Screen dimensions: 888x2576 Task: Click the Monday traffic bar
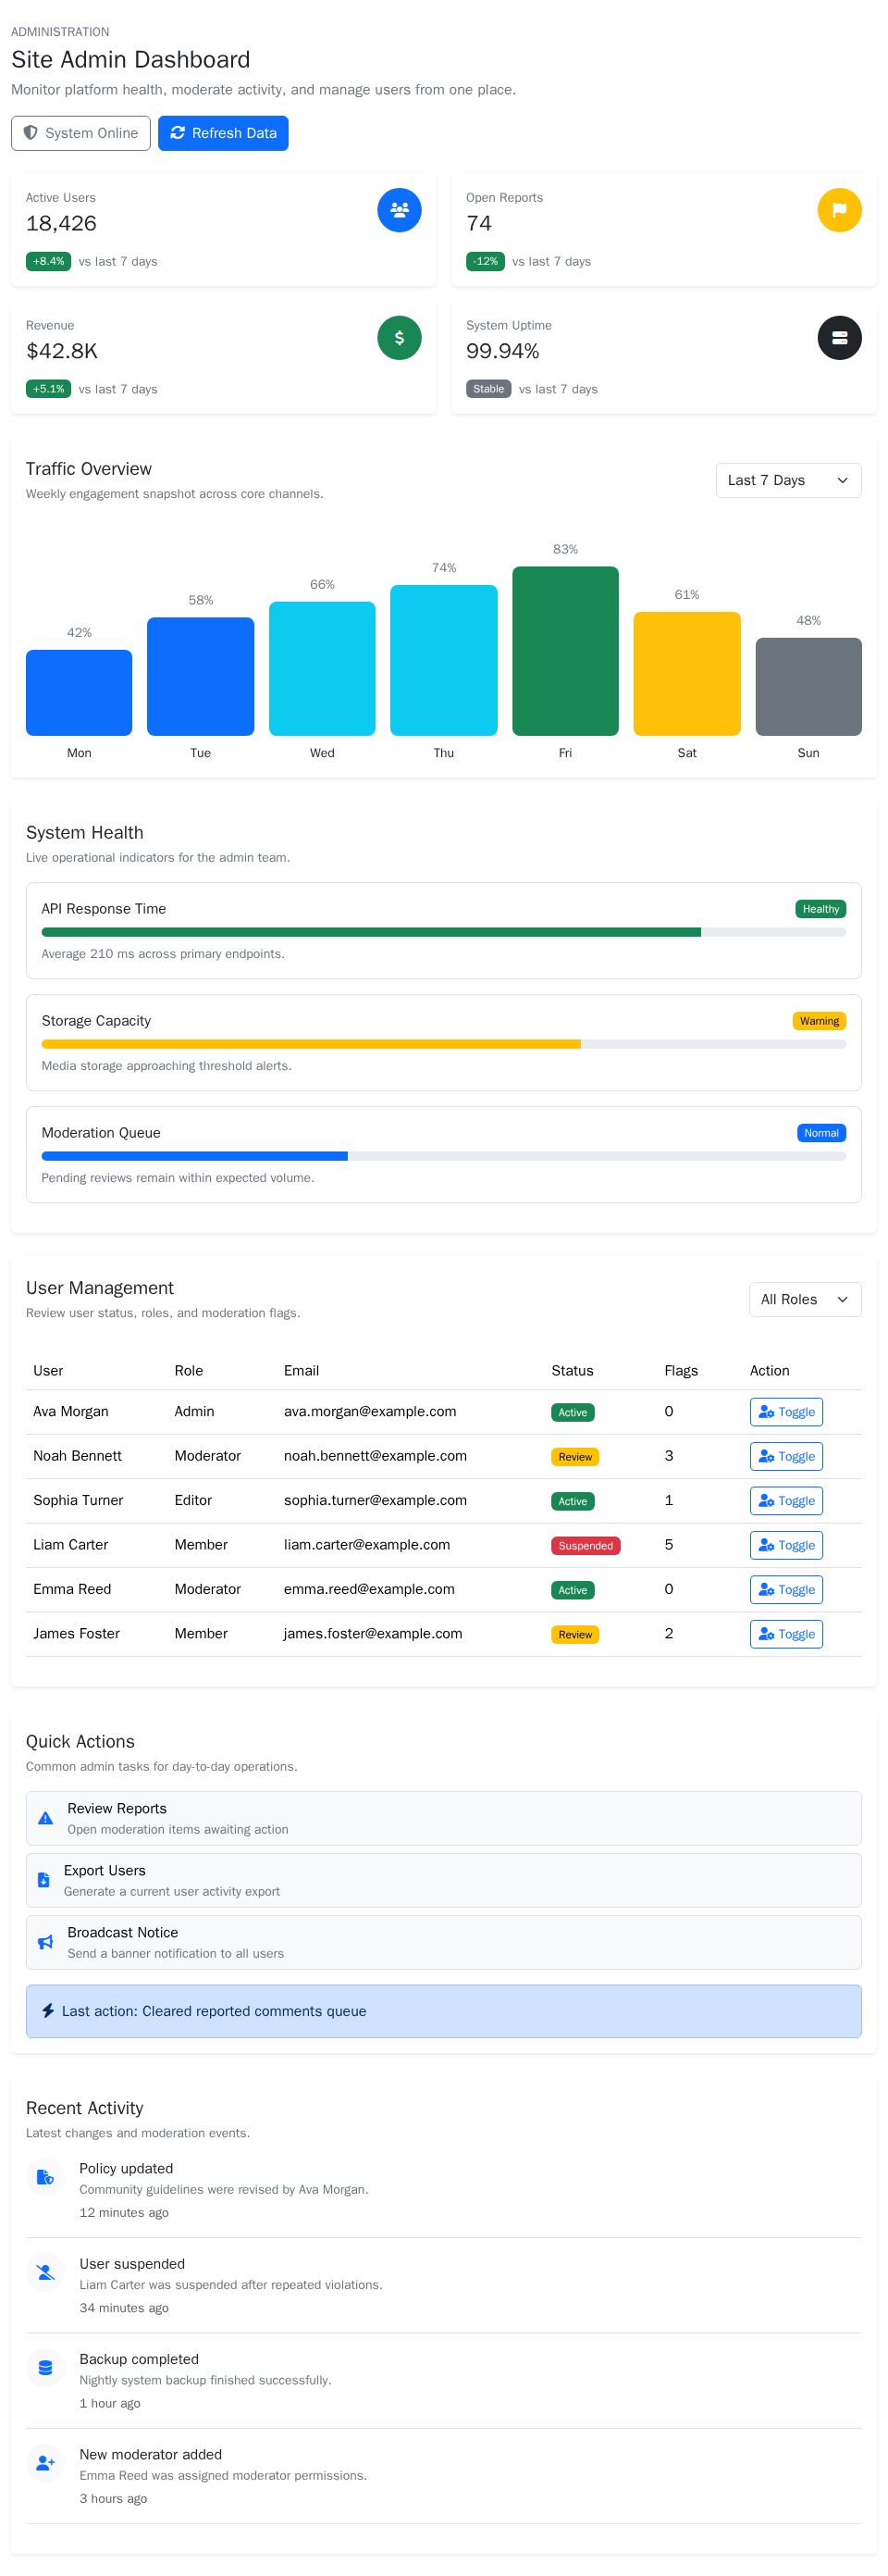click(79, 693)
